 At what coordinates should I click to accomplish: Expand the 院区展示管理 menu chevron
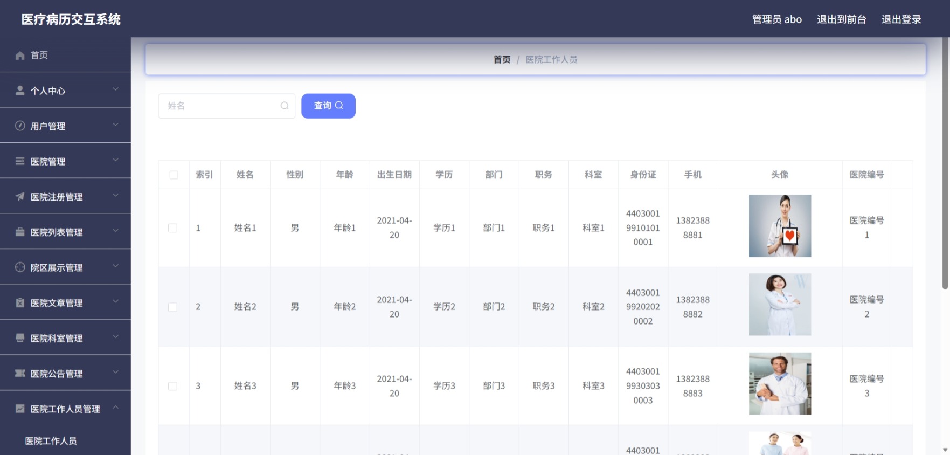click(x=115, y=266)
